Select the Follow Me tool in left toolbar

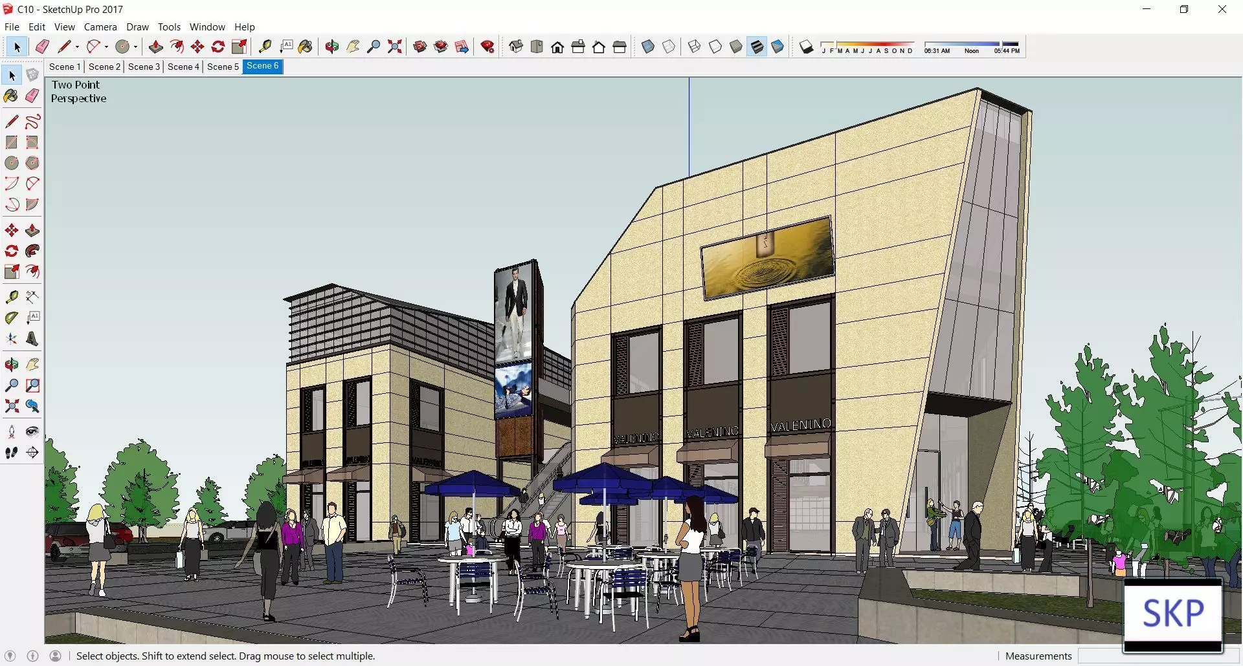(x=32, y=251)
